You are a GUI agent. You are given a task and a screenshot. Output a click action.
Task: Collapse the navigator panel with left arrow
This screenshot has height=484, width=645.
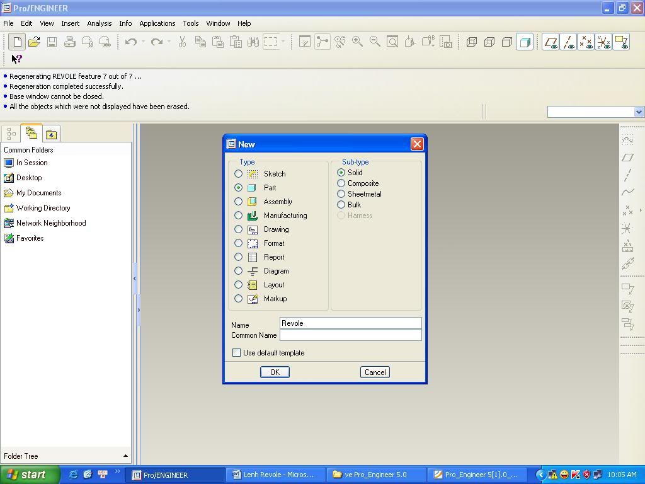coord(135,279)
